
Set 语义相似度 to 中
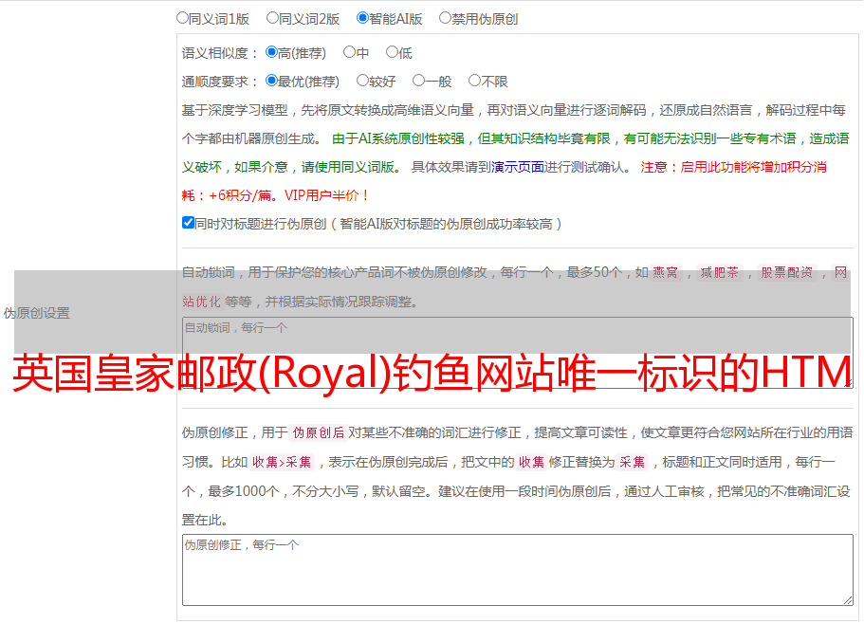(x=349, y=52)
